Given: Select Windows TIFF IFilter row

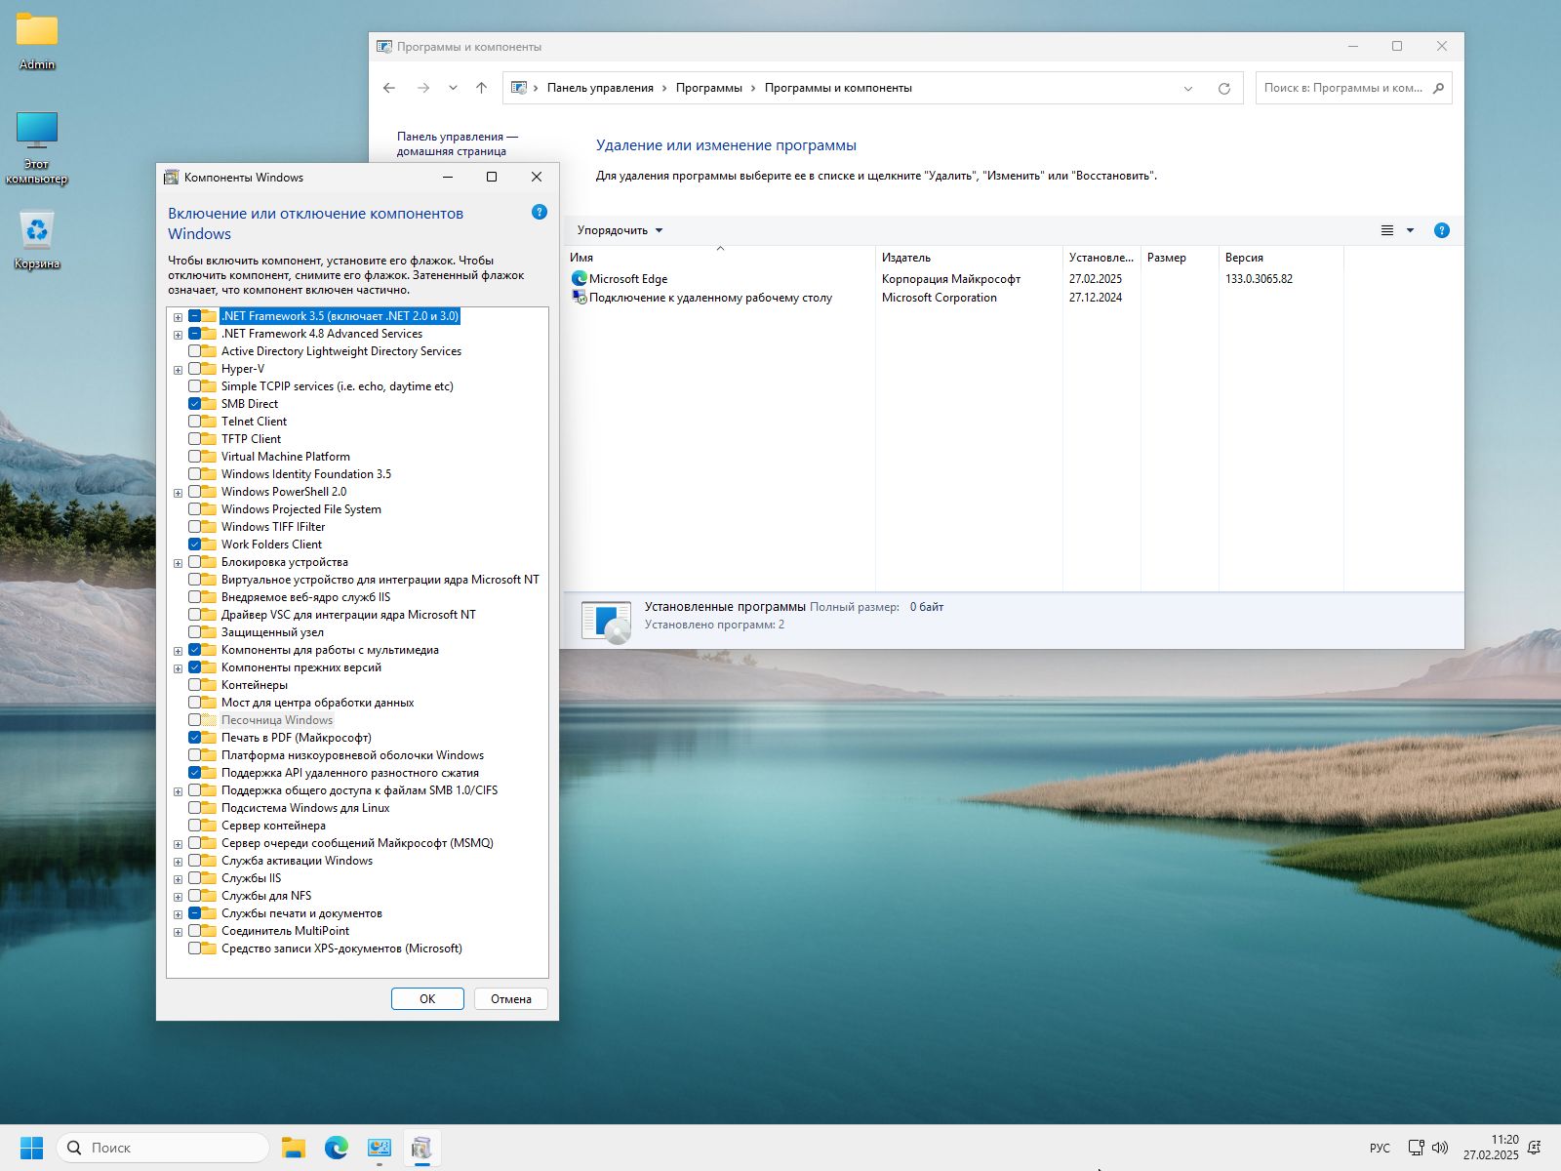Looking at the screenshot, I should 273,526.
